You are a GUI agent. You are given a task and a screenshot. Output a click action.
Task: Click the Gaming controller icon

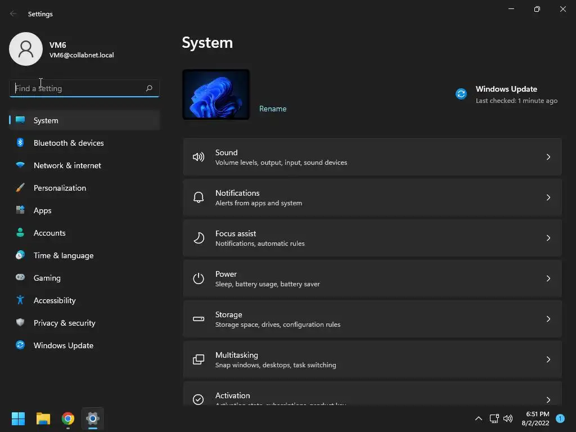coord(20,278)
